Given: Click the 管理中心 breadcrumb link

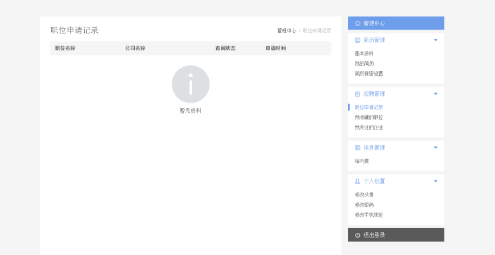Looking at the screenshot, I should point(287,31).
